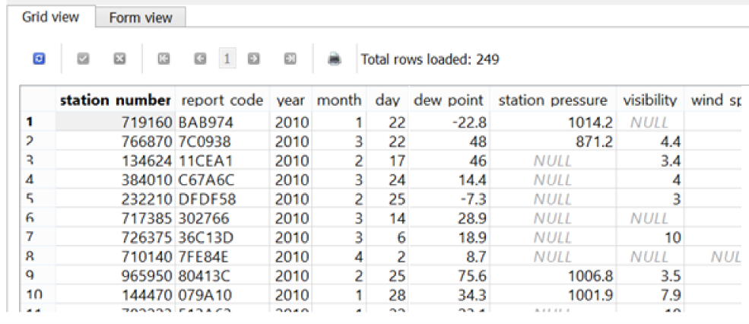Select dew point value 14.4
749x324 pixels.
click(x=449, y=179)
